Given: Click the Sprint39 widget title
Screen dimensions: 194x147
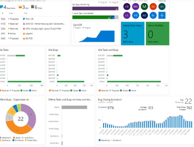Looking at the screenshot, I should pos(78,25).
